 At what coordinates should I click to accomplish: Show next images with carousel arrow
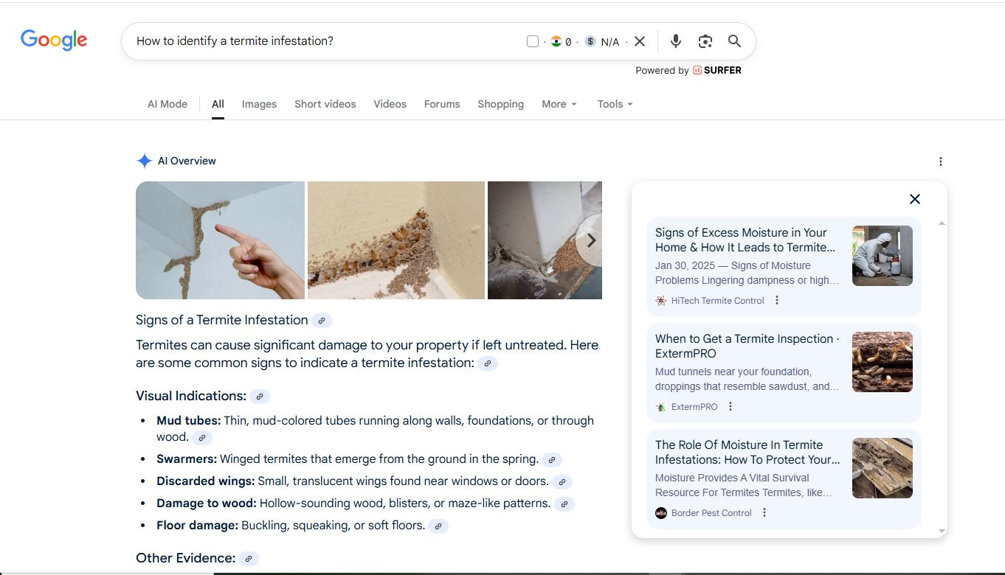point(590,240)
